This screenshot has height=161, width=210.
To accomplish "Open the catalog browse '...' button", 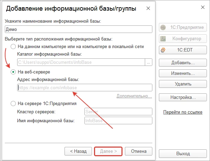I will (x=149, y=62).
